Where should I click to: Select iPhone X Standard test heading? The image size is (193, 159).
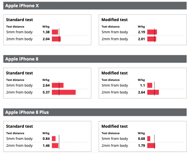point(19,20)
